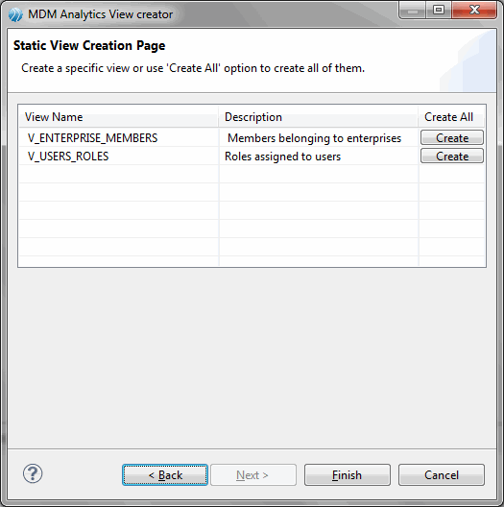
Task: Click the disabled Next button
Action: 253,475
